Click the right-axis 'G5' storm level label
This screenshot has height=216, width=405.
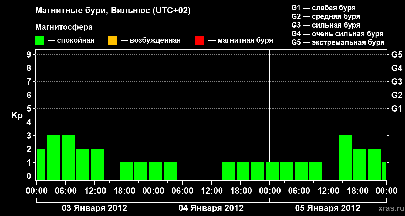click(397, 55)
